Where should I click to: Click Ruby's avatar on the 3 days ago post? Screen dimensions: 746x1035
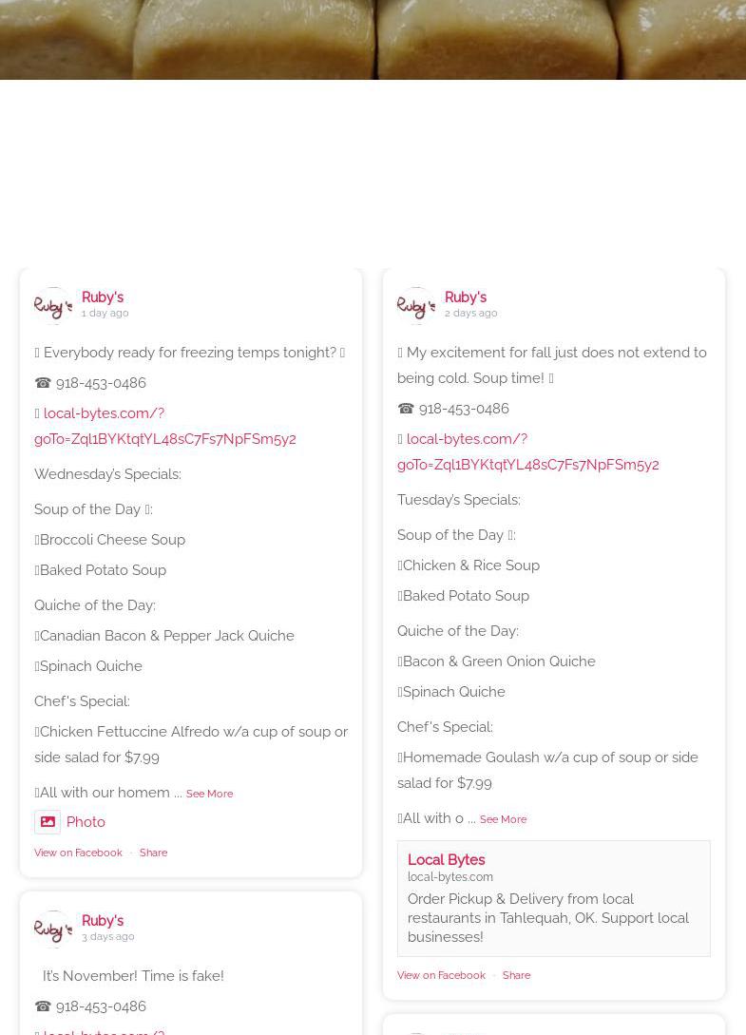coord(53,930)
